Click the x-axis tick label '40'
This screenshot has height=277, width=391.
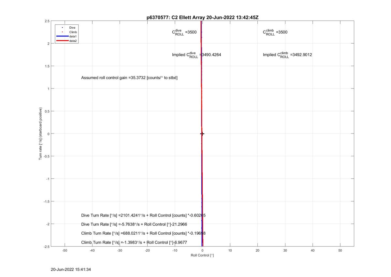pos(312,251)
